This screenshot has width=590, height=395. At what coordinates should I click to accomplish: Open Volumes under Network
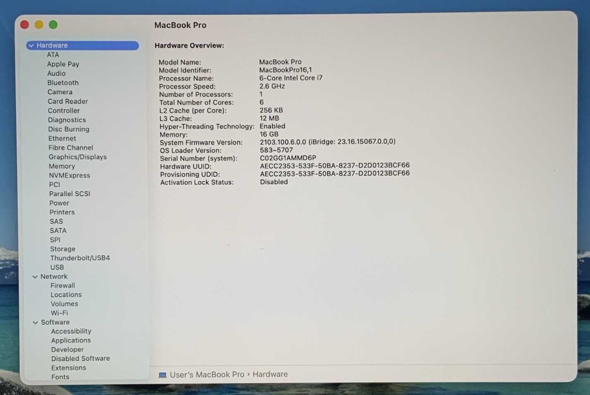64,304
